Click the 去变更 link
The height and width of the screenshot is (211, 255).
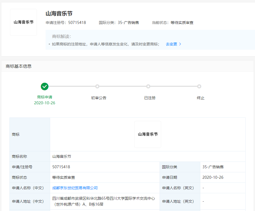coord(171,44)
